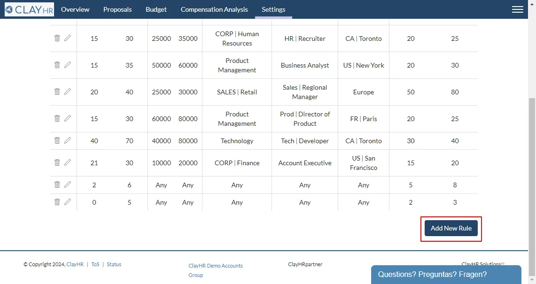This screenshot has width=536, height=284.
Task: Click the SALES | Retail cell
Action: (x=237, y=92)
